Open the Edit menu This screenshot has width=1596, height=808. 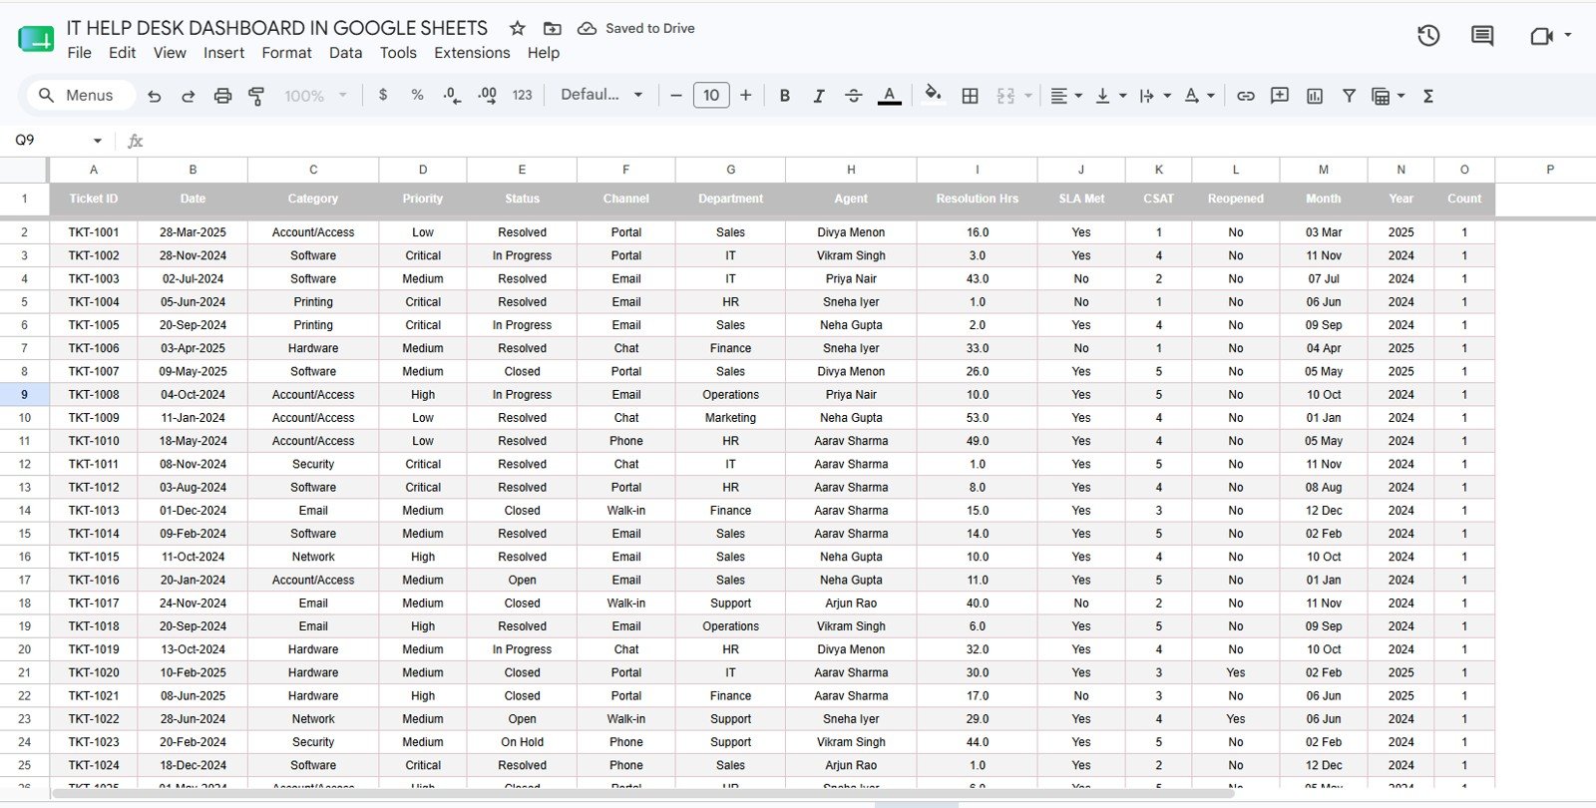(123, 53)
